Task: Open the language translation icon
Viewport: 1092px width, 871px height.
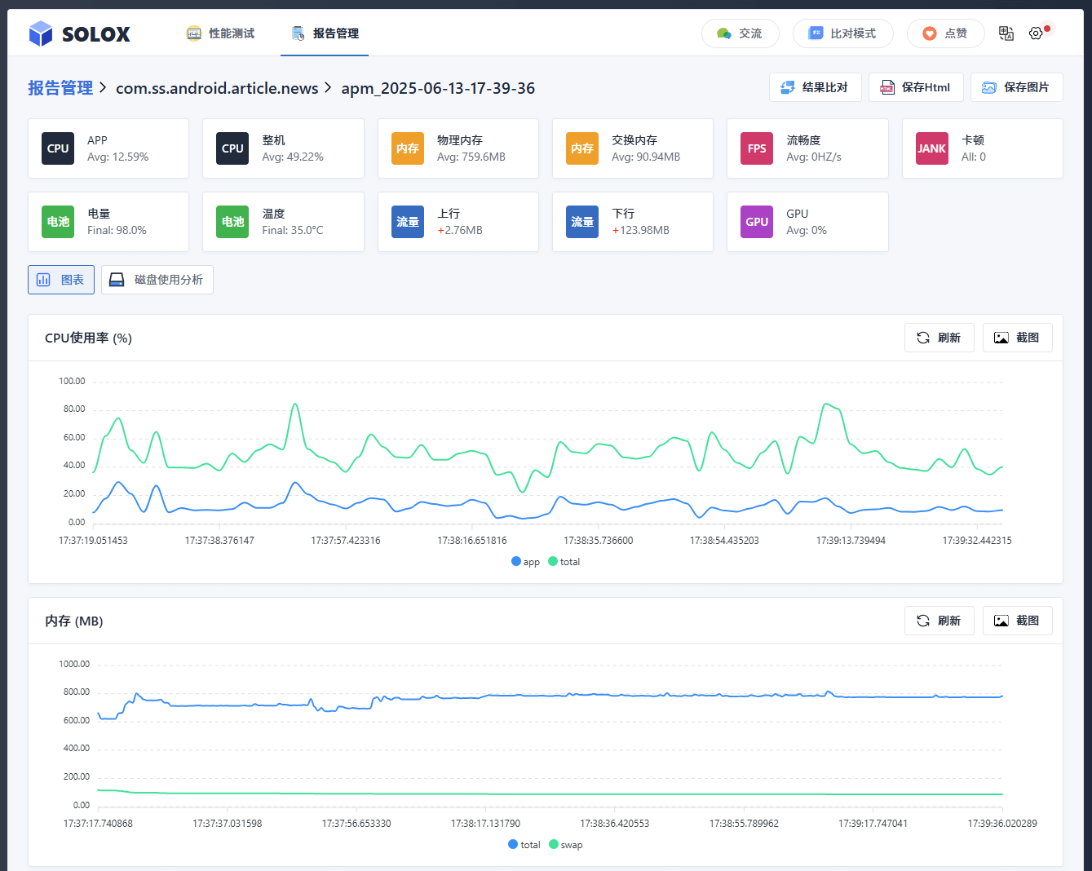Action: 1006,33
